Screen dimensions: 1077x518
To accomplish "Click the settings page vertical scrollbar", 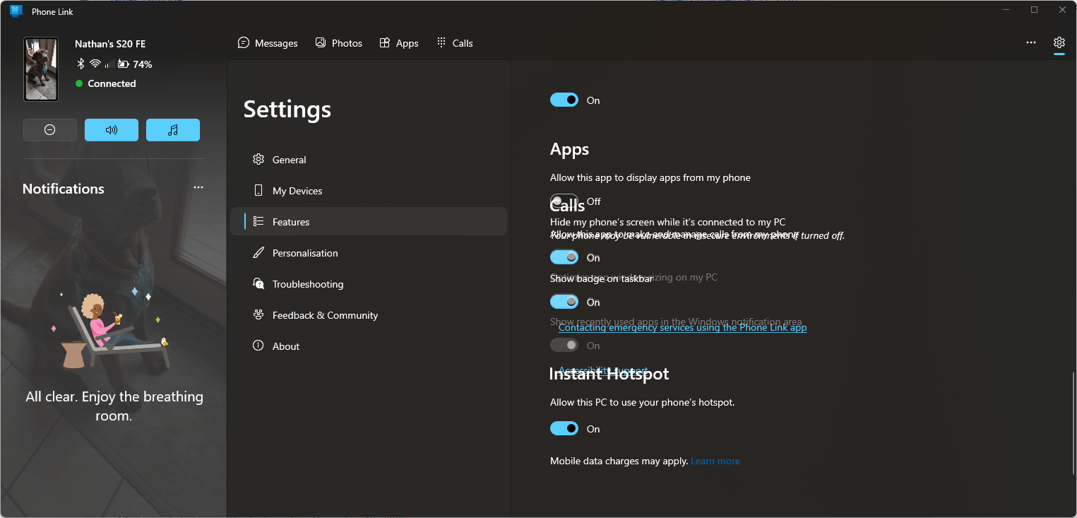I will (1073, 424).
